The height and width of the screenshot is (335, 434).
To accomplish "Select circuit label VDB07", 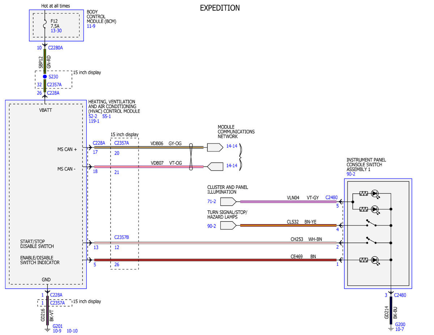I will point(157,163).
